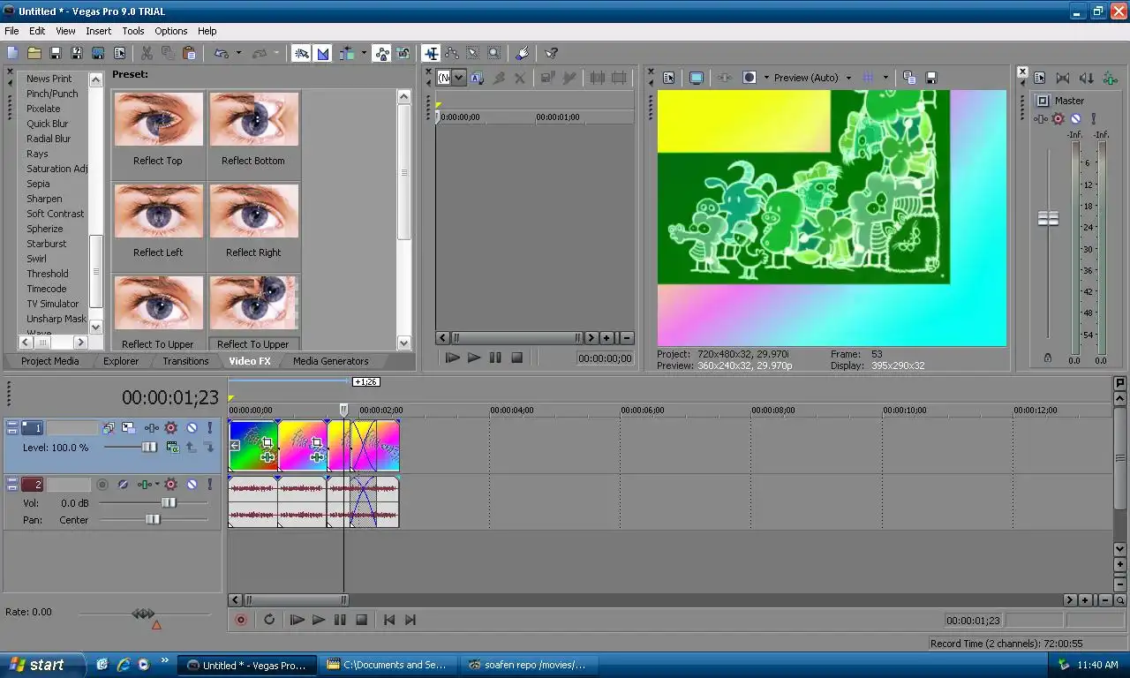Toggle Ignore Event Grouping button

click(403, 53)
